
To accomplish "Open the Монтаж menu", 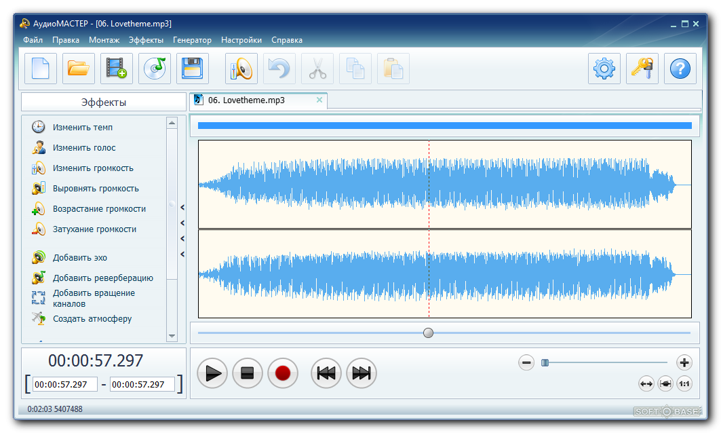I will (x=104, y=40).
